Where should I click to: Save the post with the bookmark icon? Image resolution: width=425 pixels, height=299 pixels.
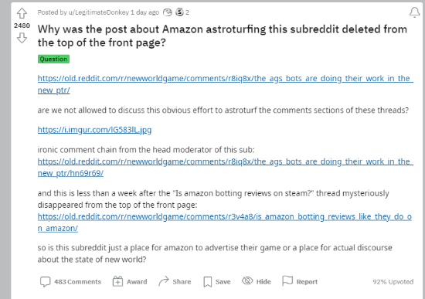coord(217,282)
